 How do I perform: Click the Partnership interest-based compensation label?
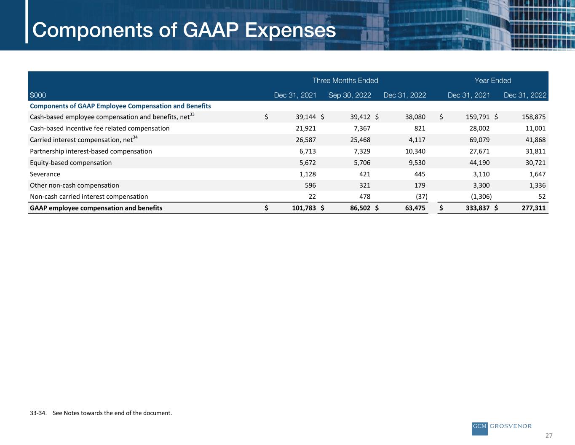(91, 151)
